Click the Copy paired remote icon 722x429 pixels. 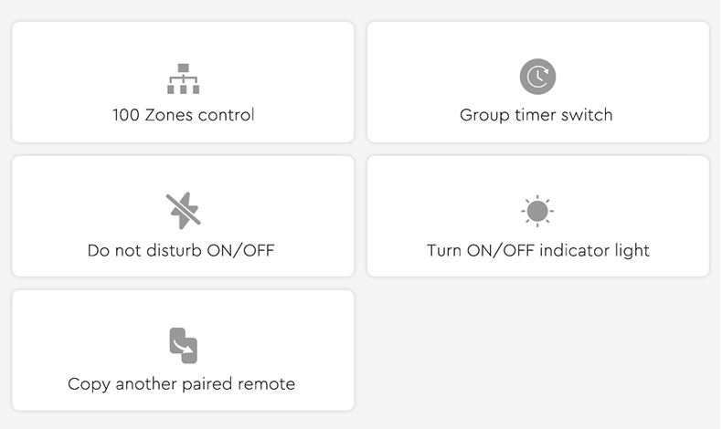[183, 345]
